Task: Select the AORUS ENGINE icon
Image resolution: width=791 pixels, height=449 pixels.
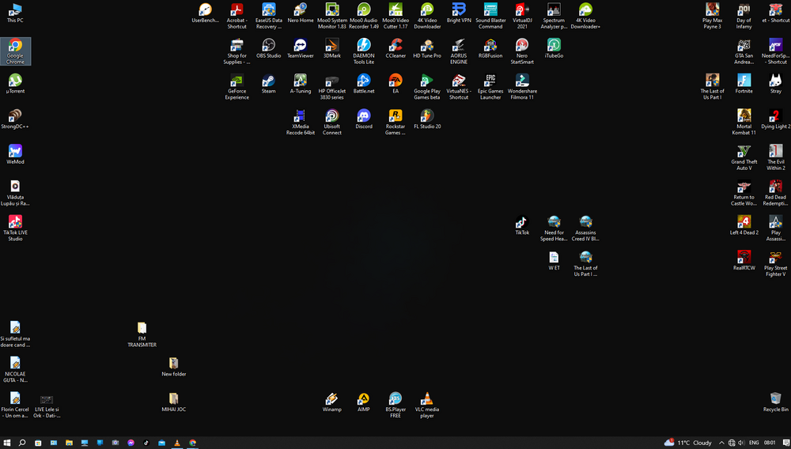Action: 459,51
